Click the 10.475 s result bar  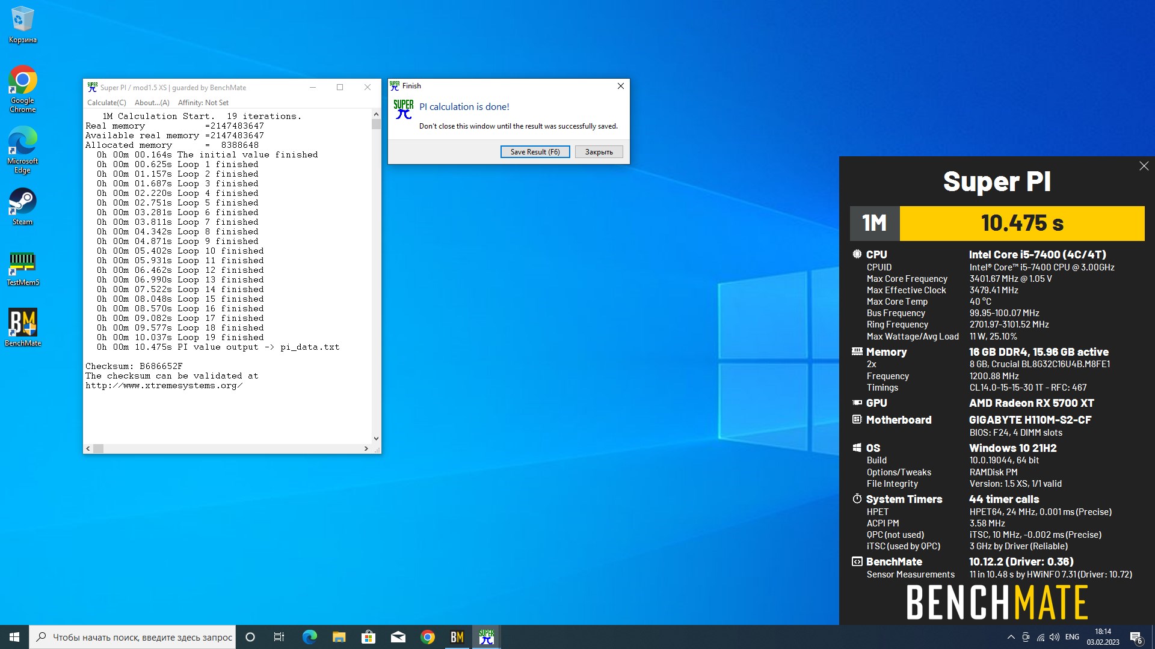coord(1021,223)
